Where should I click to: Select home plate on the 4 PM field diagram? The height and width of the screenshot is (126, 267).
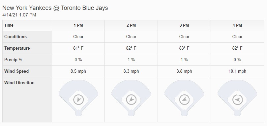[238, 113]
